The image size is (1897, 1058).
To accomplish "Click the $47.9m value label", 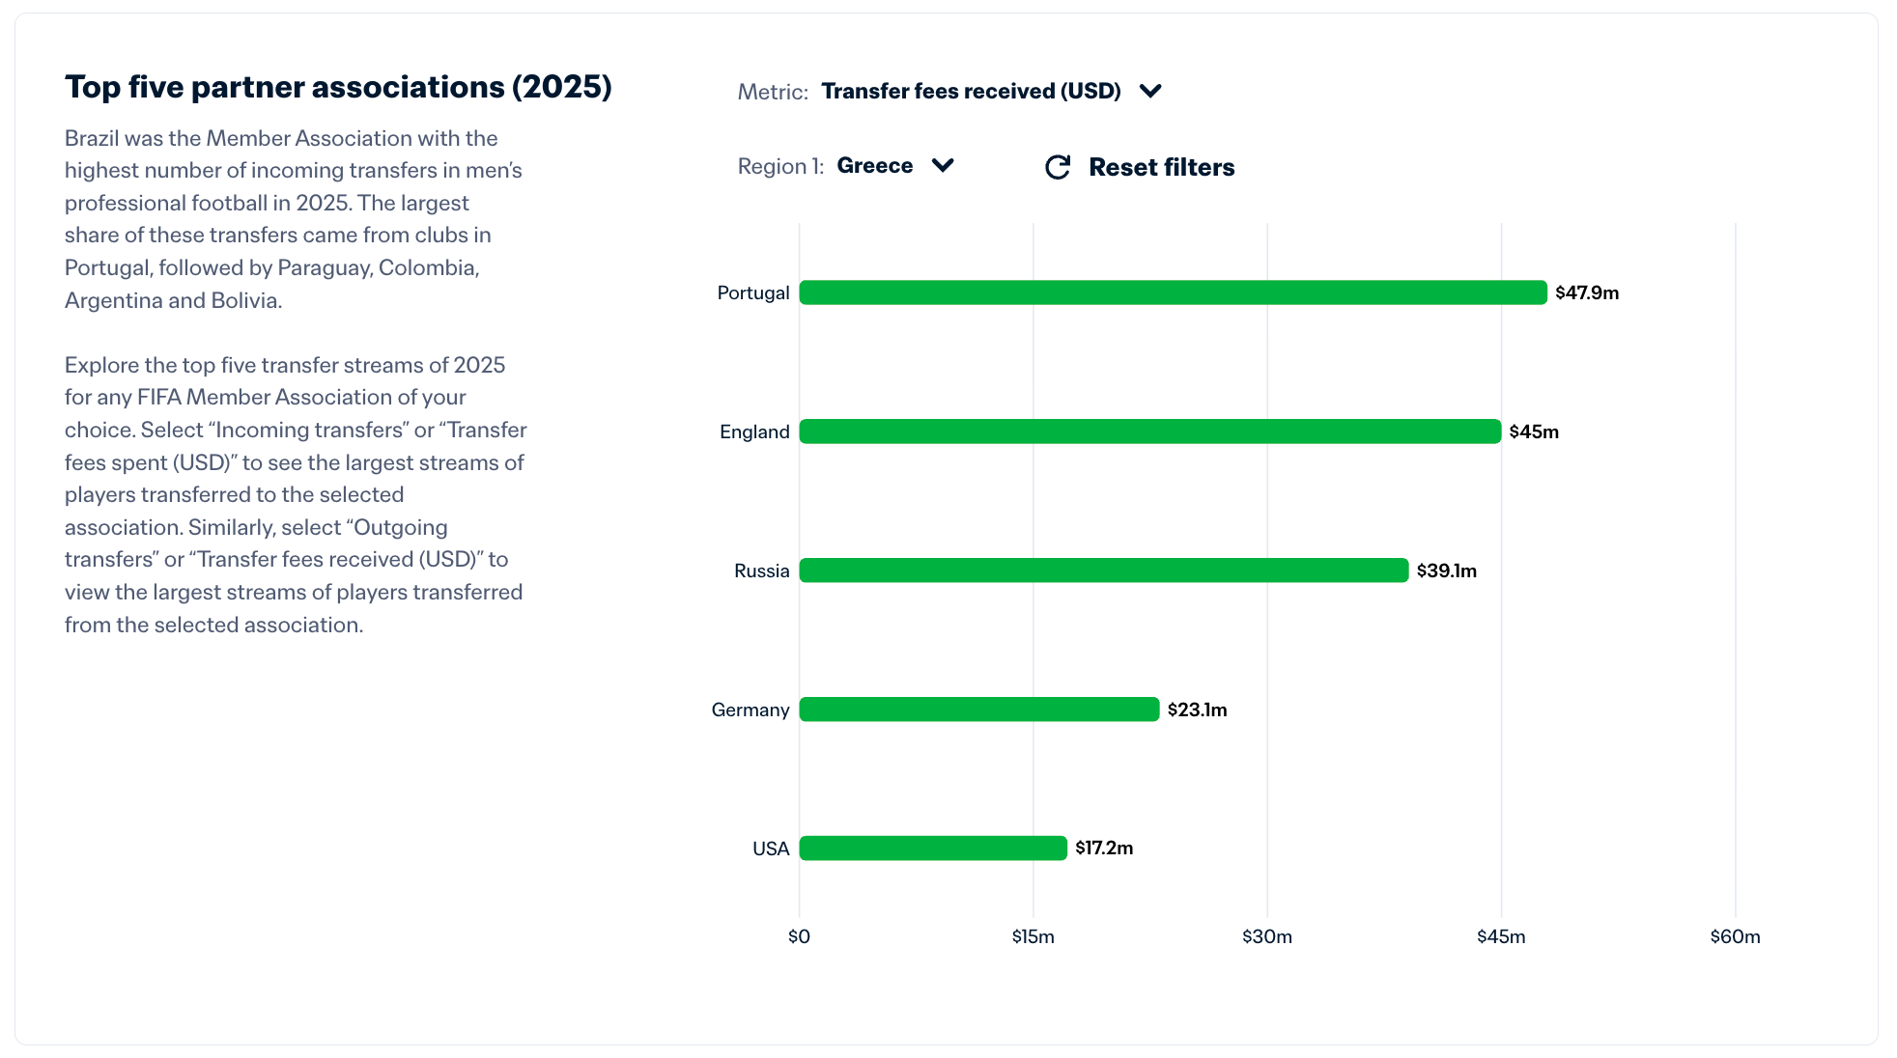I will click(1586, 292).
